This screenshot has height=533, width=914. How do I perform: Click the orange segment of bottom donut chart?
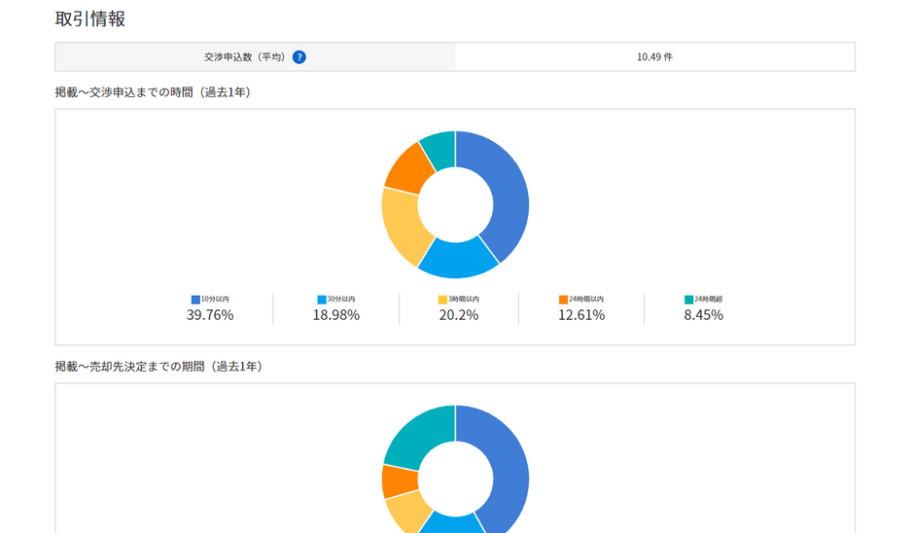[x=400, y=480]
